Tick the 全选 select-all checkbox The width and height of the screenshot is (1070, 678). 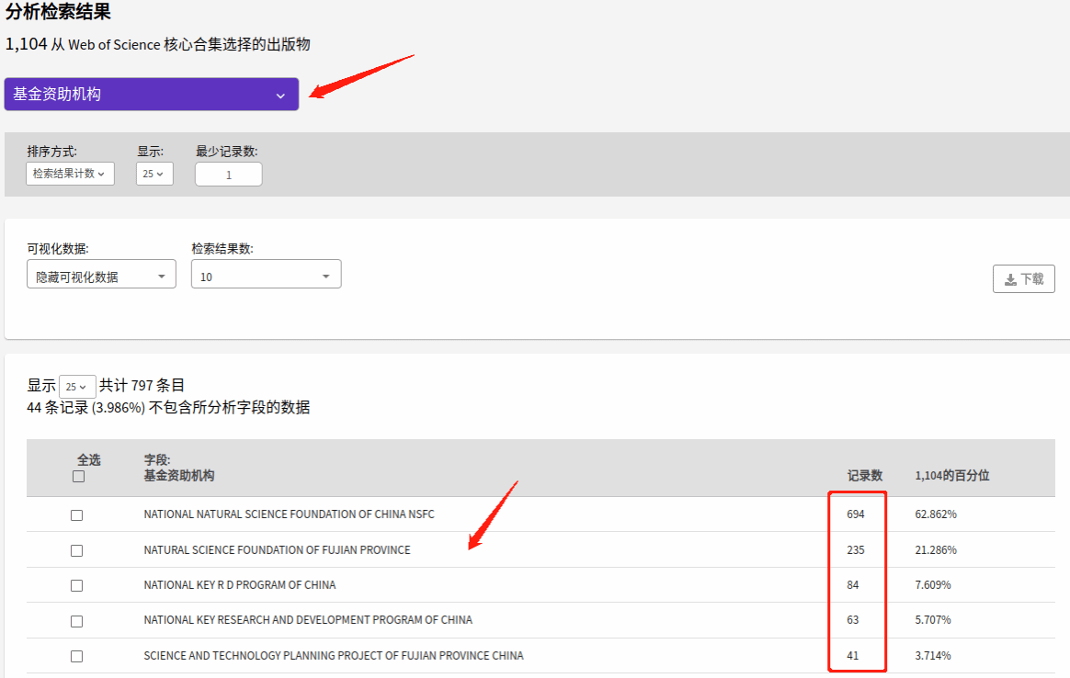[x=78, y=476]
